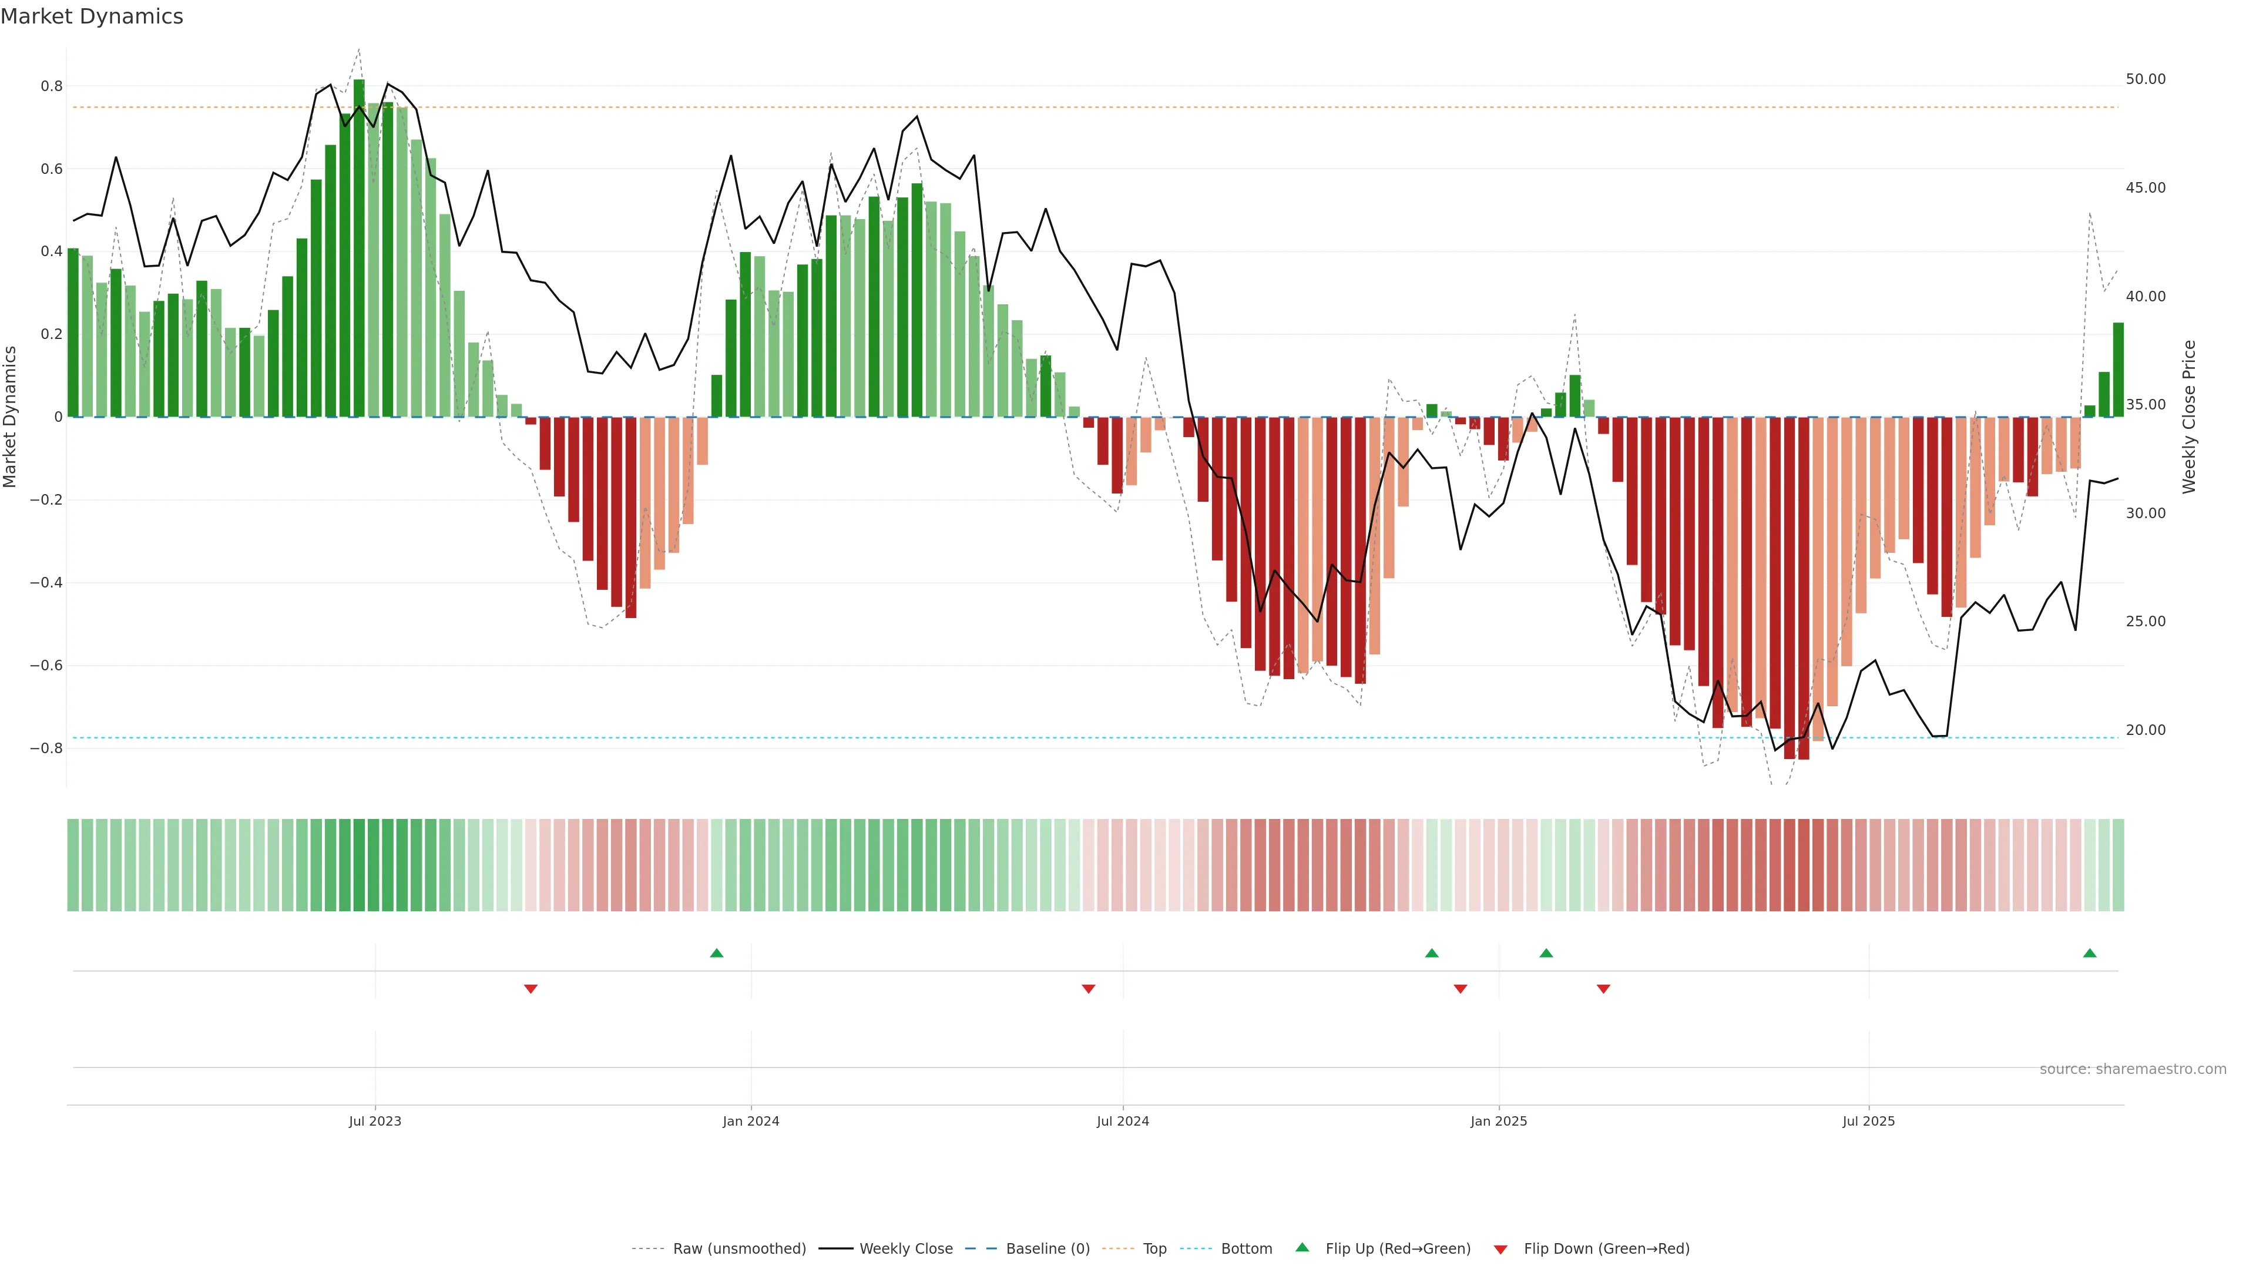Screen dimensions: 2256x1269
Task: Click the last red Flip Down marker
Action: point(1603,989)
